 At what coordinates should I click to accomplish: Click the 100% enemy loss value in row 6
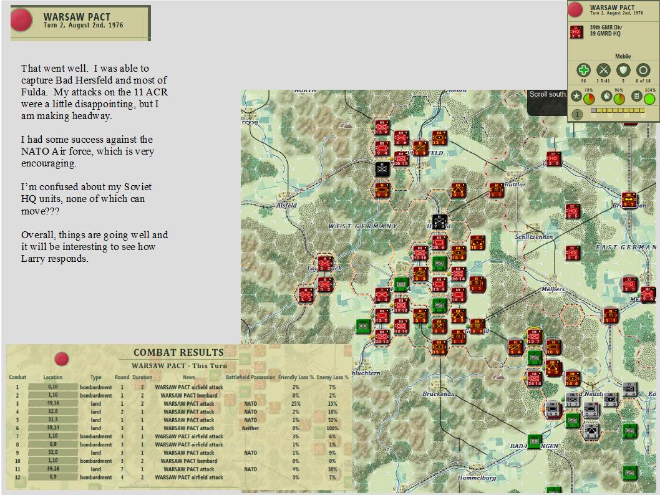(x=332, y=428)
